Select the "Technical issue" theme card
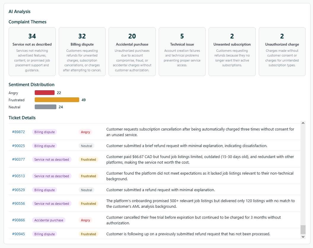 point(182,51)
